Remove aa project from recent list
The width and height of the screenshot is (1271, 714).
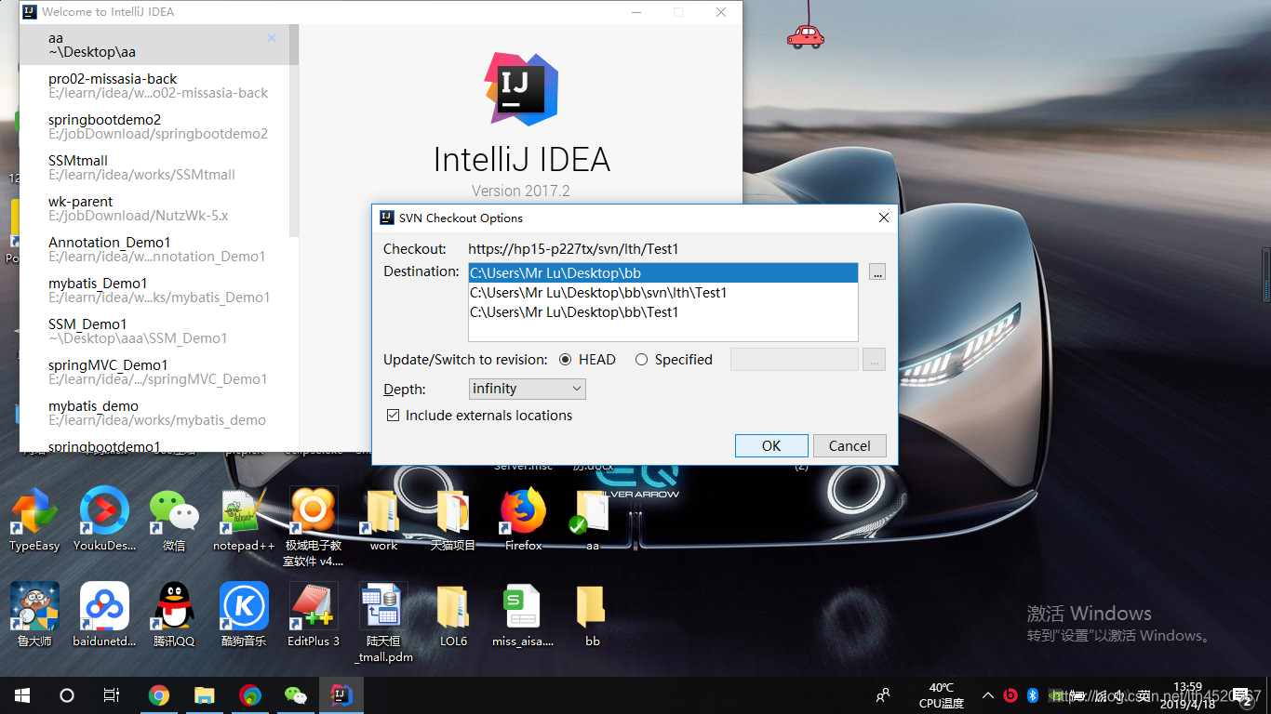272,38
